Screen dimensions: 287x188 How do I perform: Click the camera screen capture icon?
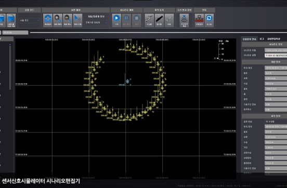point(48,20)
